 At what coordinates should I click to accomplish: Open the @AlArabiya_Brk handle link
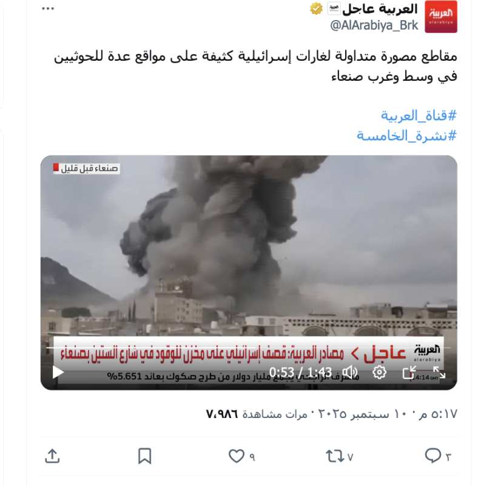(x=374, y=26)
